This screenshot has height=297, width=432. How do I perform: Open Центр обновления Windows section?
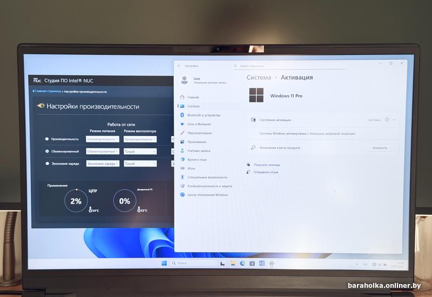(x=209, y=195)
